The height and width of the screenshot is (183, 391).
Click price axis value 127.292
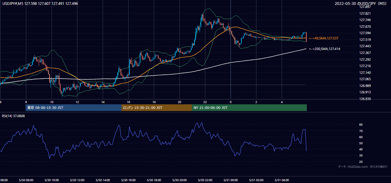(x=364, y=59)
